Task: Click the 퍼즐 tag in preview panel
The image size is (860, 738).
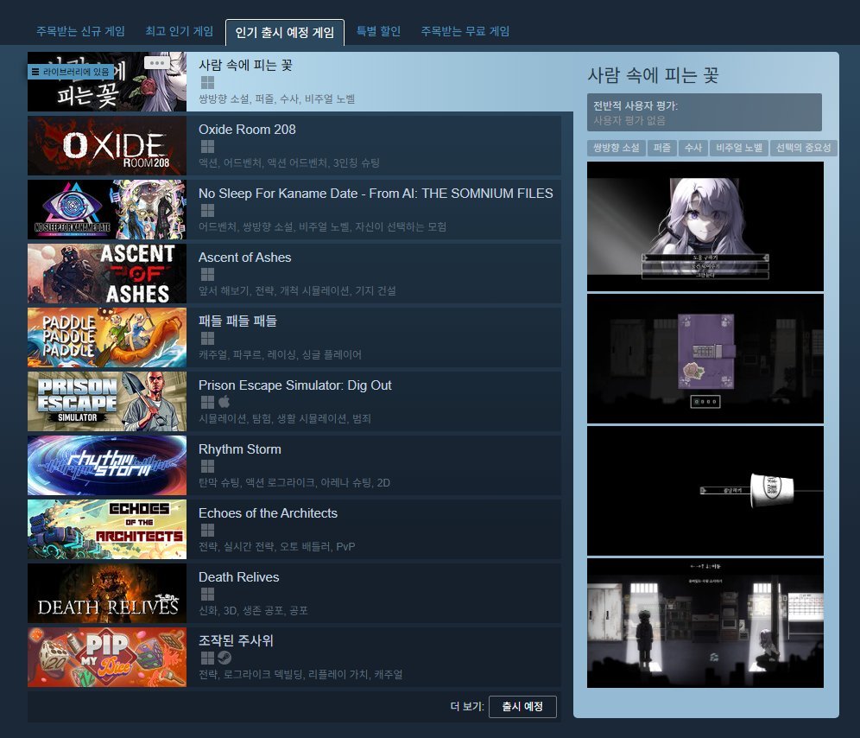Action: tap(662, 148)
